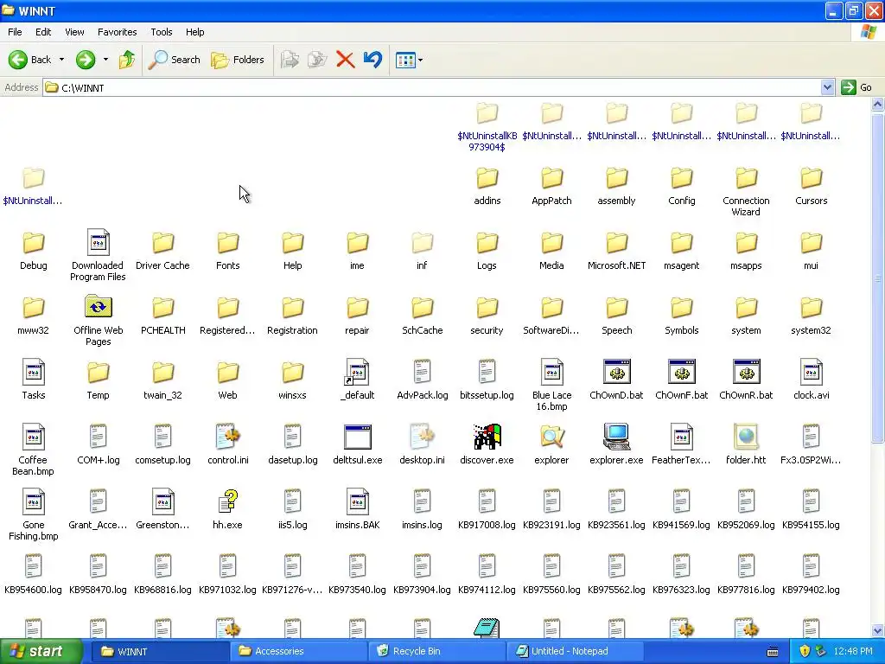Click the AdvPack.log file name
The height and width of the screenshot is (664, 885).
click(422, 395)
